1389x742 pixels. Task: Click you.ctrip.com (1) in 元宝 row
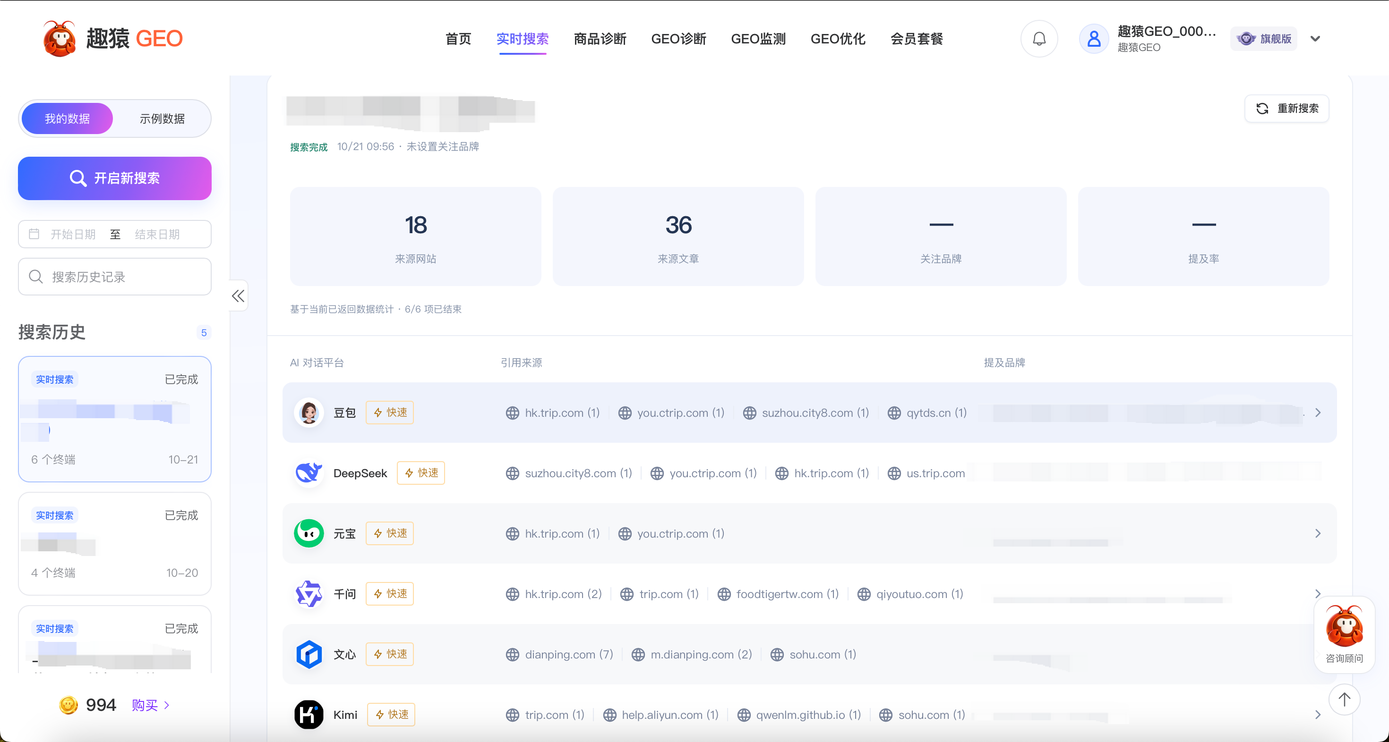[x=671, y=533]
